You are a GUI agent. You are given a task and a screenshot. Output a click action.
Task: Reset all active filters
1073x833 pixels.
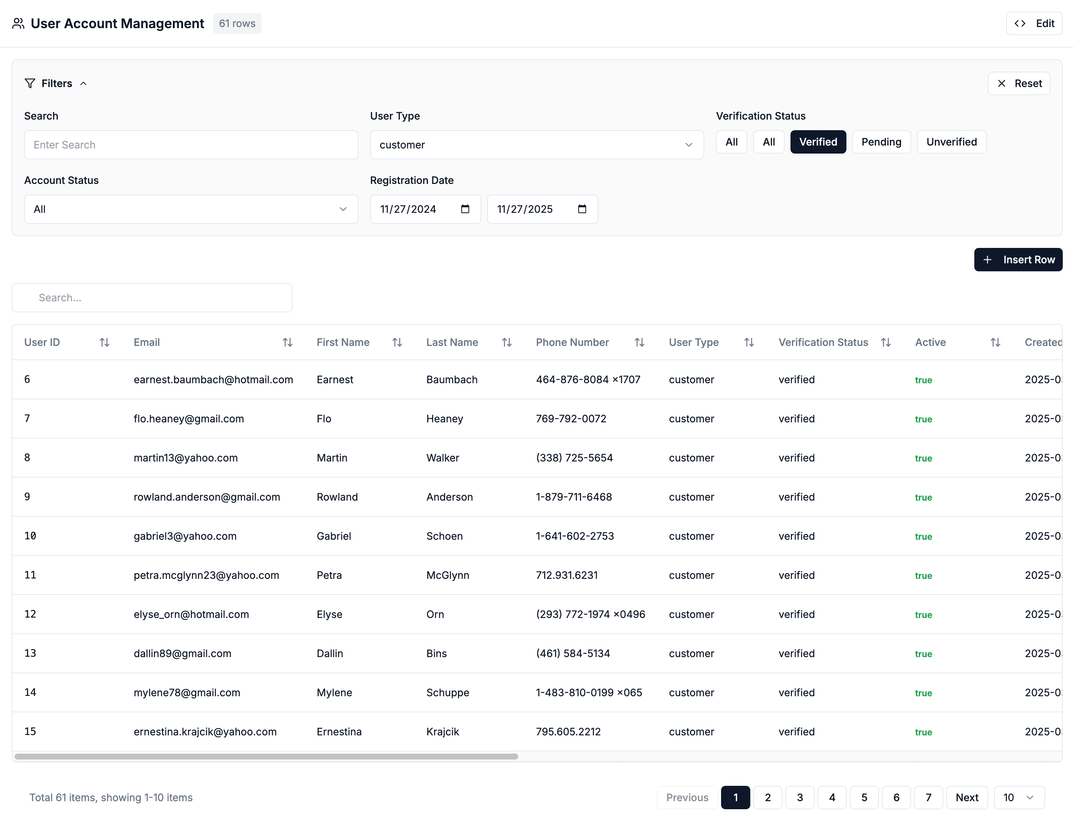click(x=1019, y=83)
